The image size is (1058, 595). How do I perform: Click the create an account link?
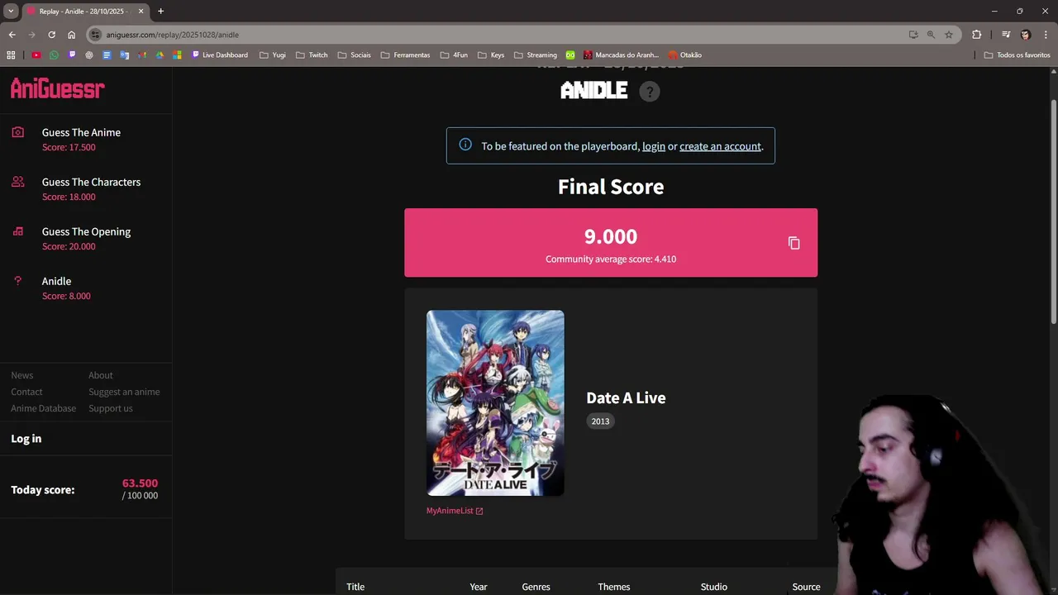point(720,146)
